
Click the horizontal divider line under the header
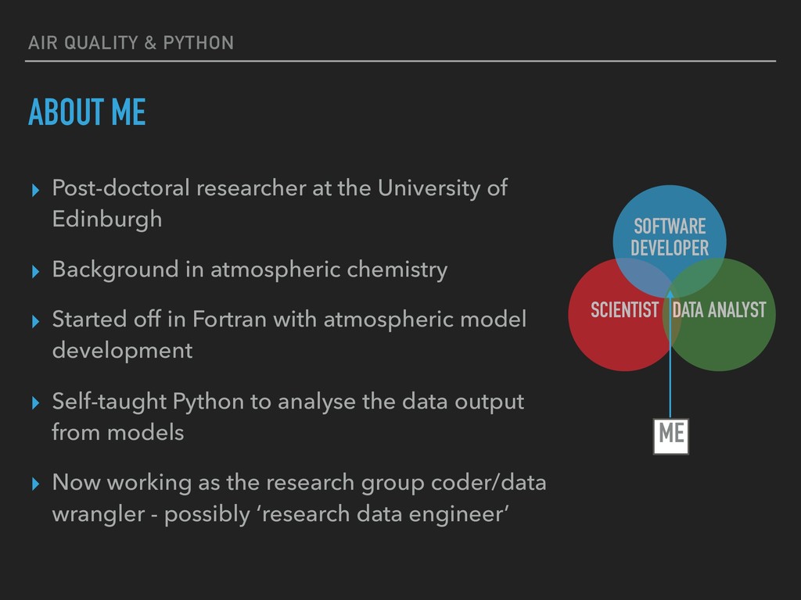(x=400, y=61)
